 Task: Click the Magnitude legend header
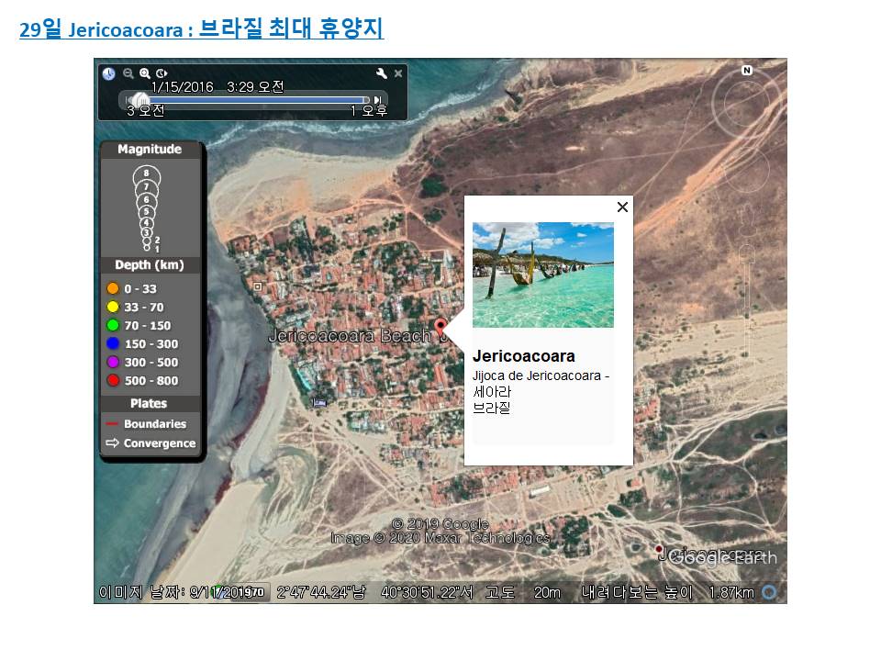150,150
